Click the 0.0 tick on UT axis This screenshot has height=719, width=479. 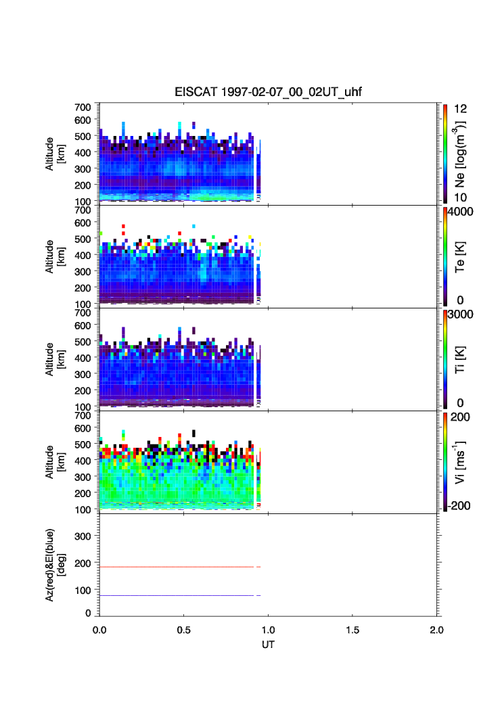pyautogui.click(x=99, y=630)
